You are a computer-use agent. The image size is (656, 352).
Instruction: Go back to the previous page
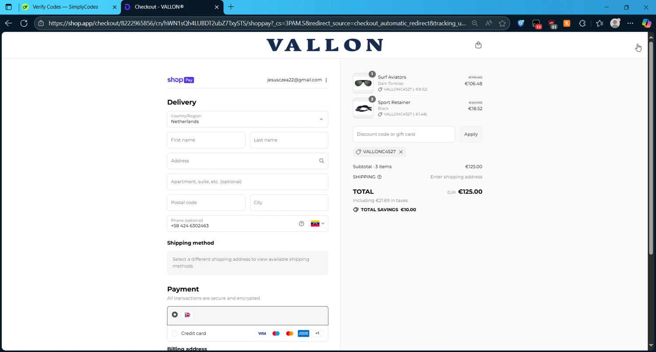(8, 23)
